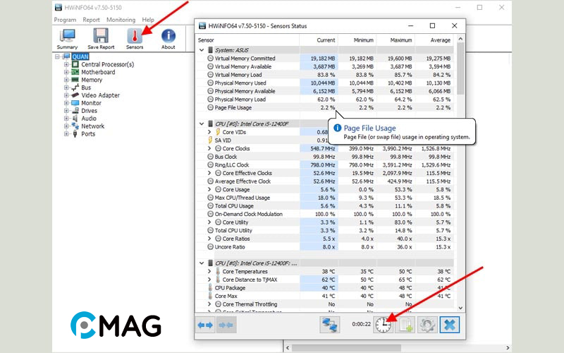Select the Network tree item
The image size is (564, 353).
[92, 126]
